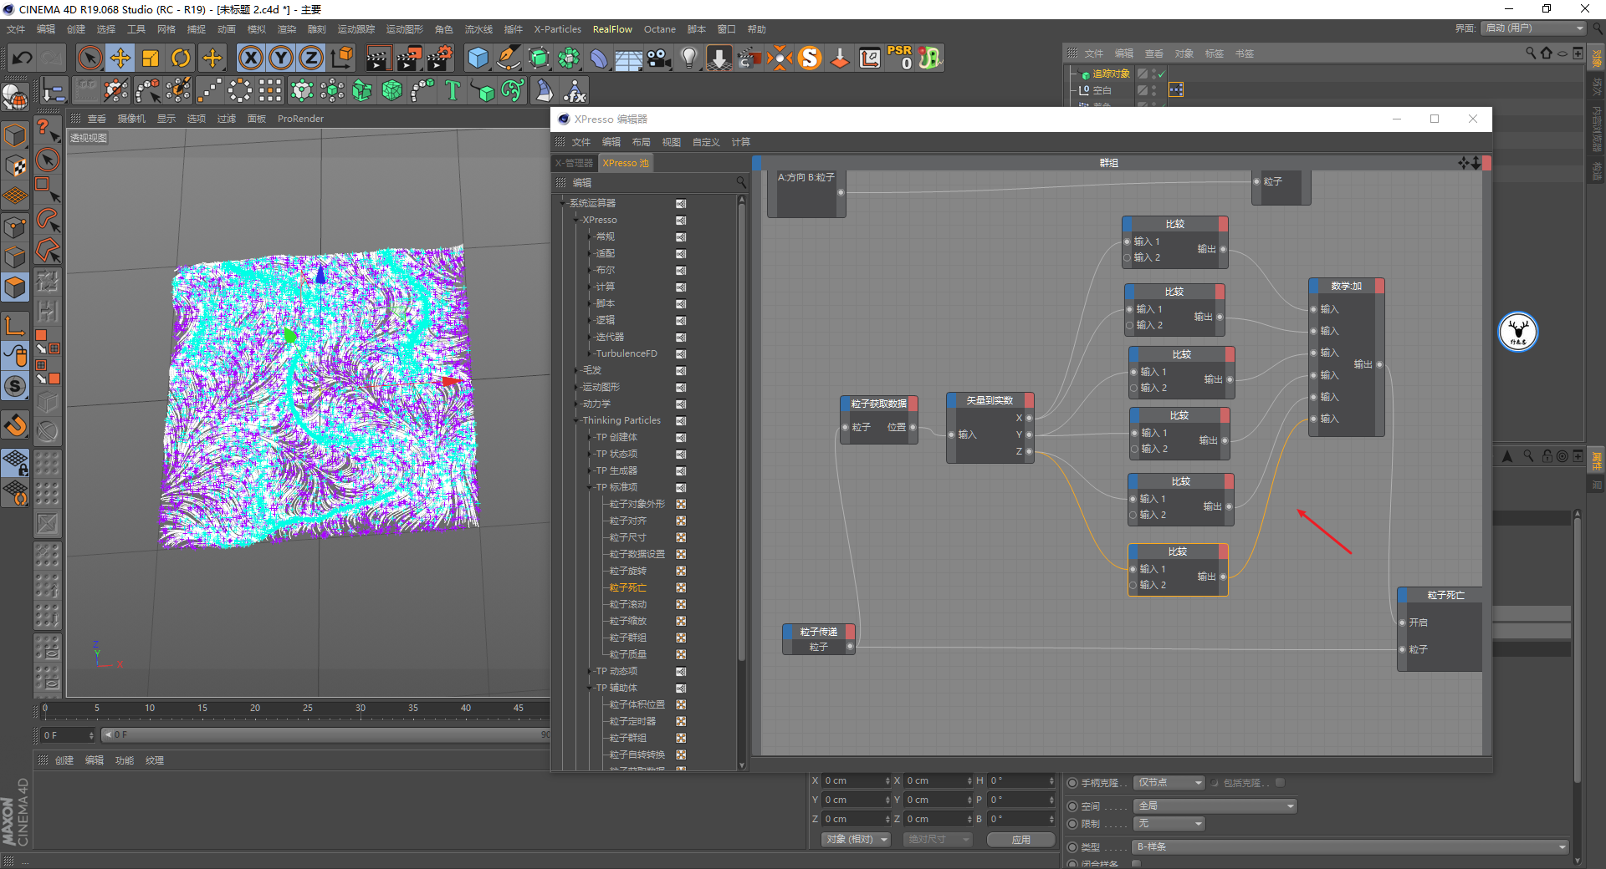Viewport: 1606px width, 869px height.
Task: Click the 应用 apply button
Action: tap(1020, 840)
